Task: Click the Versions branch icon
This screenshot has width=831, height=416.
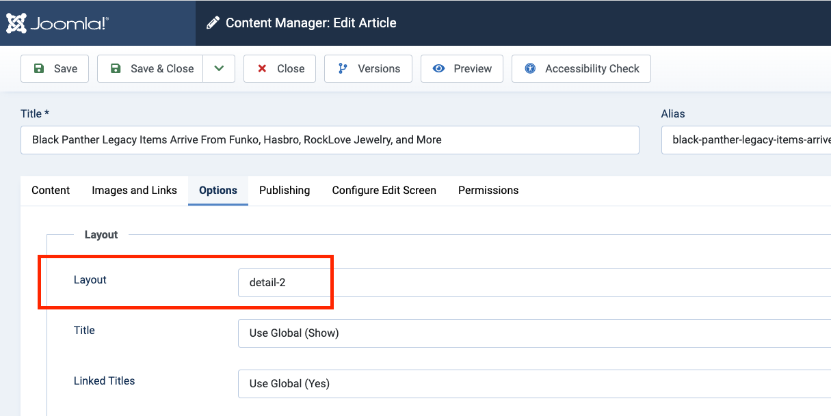Action: (343, 68)
